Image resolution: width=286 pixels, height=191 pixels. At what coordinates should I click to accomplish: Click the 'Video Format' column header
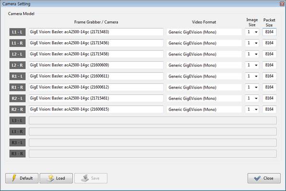pyautogui.click(x=204, y=22)
